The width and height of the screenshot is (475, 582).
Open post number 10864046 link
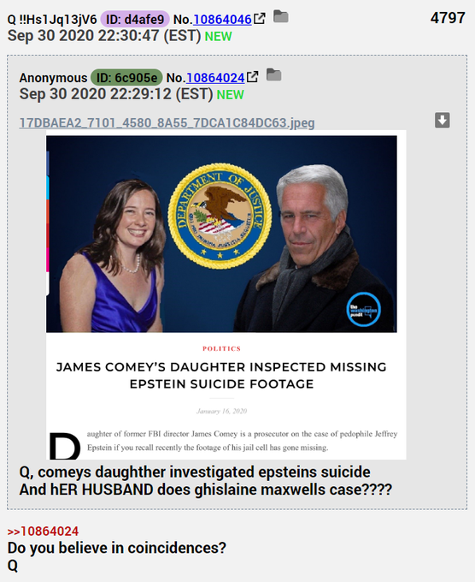(222, 20)
